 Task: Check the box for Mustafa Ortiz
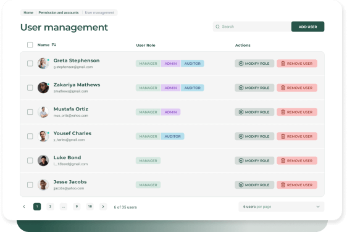click(30, 112)
